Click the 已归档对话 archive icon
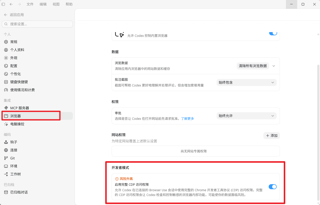 tap(6, 192)
